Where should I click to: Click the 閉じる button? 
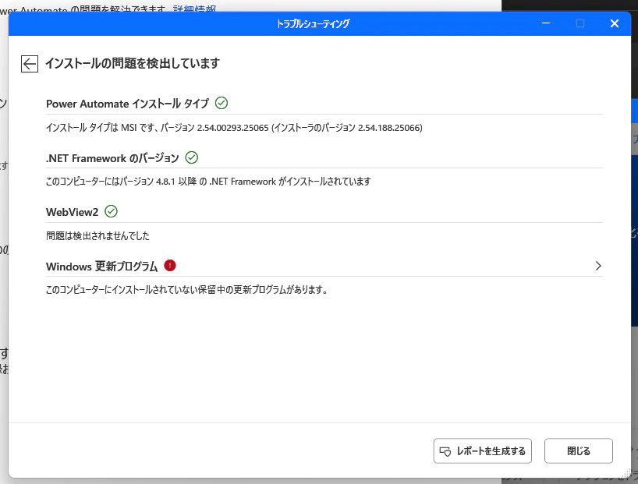(579, 450)
